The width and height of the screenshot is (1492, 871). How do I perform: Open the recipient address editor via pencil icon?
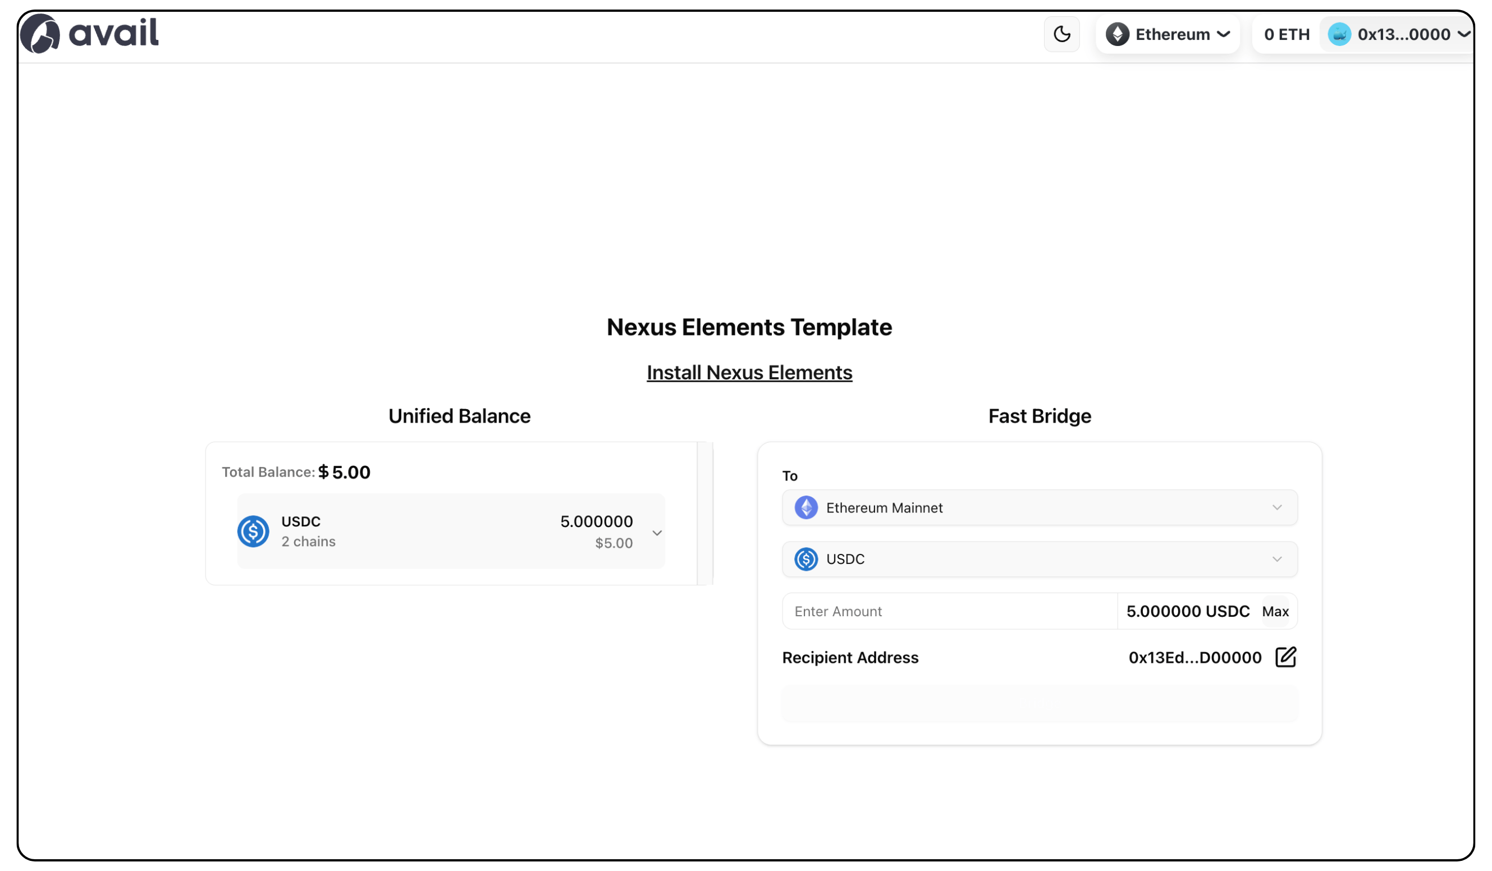[1285, 657]
